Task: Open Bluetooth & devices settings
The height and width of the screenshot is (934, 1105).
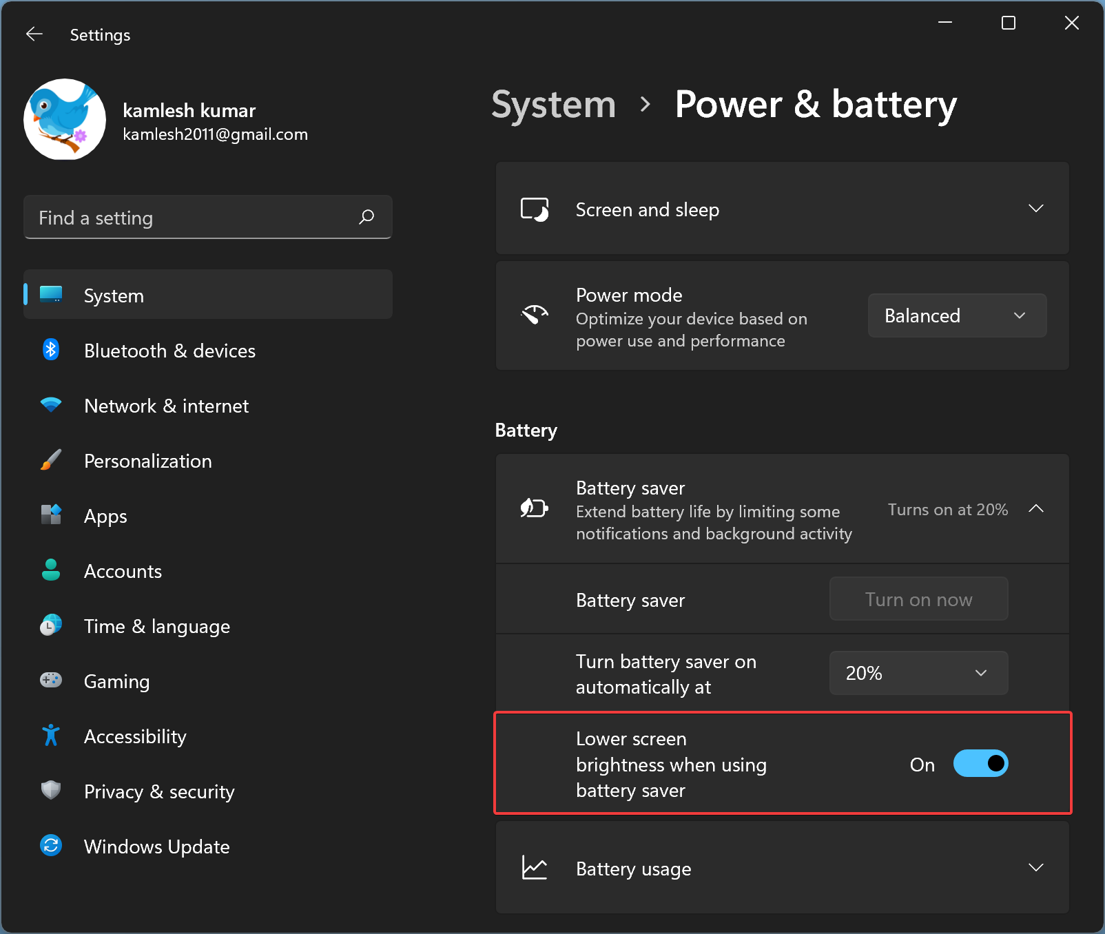Action: click(x=208, y=350)
